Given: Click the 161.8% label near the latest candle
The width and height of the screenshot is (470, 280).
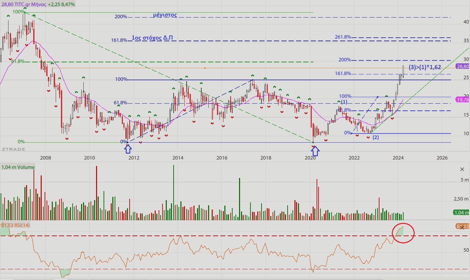Looking at the screenshot, I should click(x=343, y=73).
